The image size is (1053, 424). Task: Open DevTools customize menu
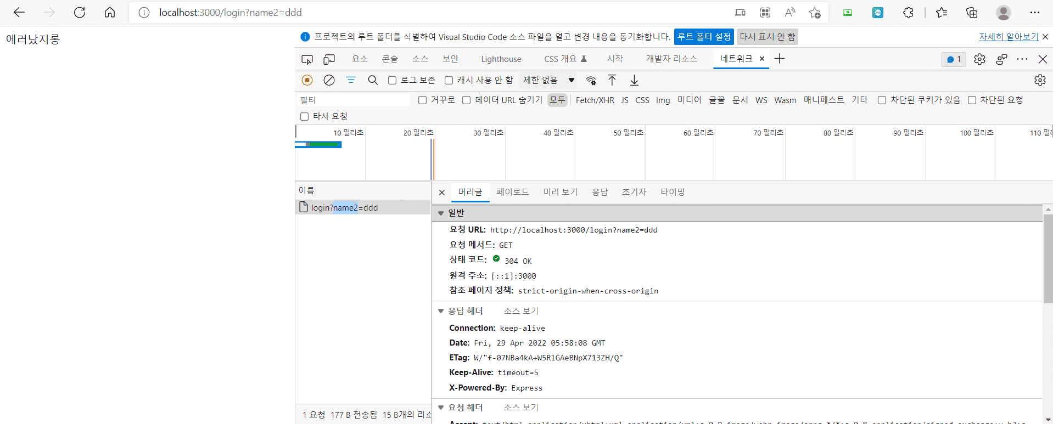(x=1022, y=59)
